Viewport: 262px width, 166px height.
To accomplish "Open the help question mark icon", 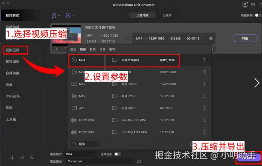I will [22, 157].
